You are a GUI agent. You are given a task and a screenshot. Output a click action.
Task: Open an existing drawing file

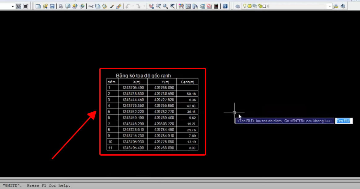pyautogui.click(x=45, y=6)
